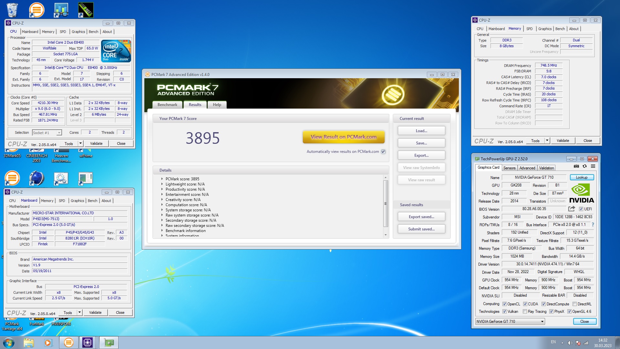
Task: Toggle PhysX checkbox in GPU-Z
Action: tap(551, 312)
